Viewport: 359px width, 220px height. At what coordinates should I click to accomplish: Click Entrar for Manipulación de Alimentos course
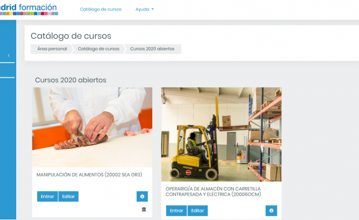[47, 196]
